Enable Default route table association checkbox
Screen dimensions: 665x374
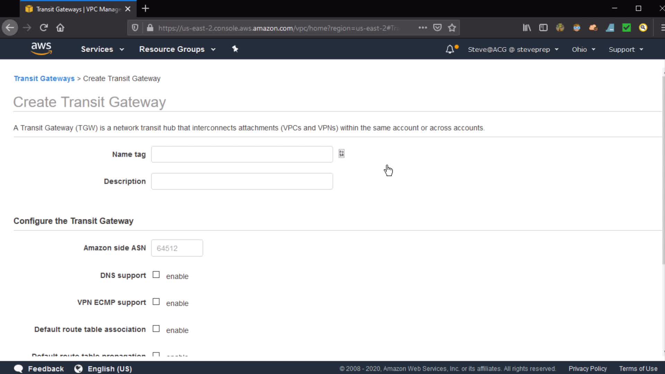click(156, 329)
